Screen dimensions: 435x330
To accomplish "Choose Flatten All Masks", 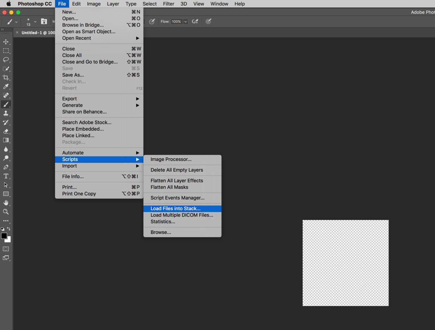I will coord(182,187).
